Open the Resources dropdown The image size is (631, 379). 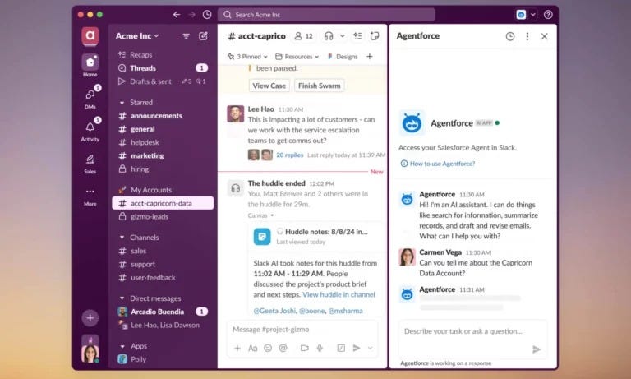(x=297, y=57)
